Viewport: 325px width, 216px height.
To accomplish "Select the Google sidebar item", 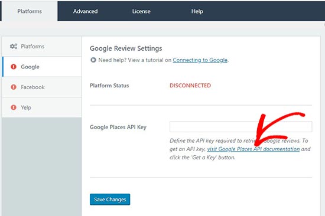I will (x=42, y=67).
